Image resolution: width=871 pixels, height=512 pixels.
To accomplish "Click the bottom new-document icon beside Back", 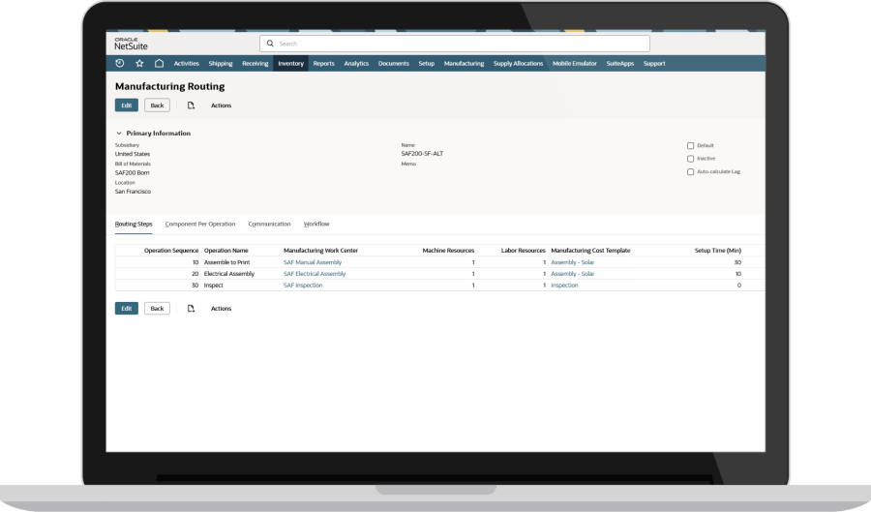I will click(191, 309).
